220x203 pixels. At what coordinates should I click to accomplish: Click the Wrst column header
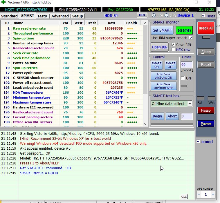tap(78, 23)
